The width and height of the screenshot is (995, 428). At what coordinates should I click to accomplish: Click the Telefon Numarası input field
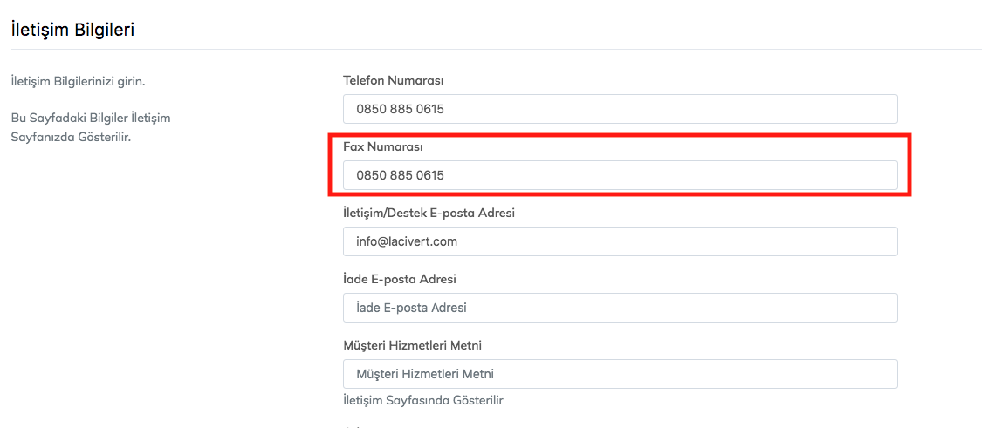[620, 109]
